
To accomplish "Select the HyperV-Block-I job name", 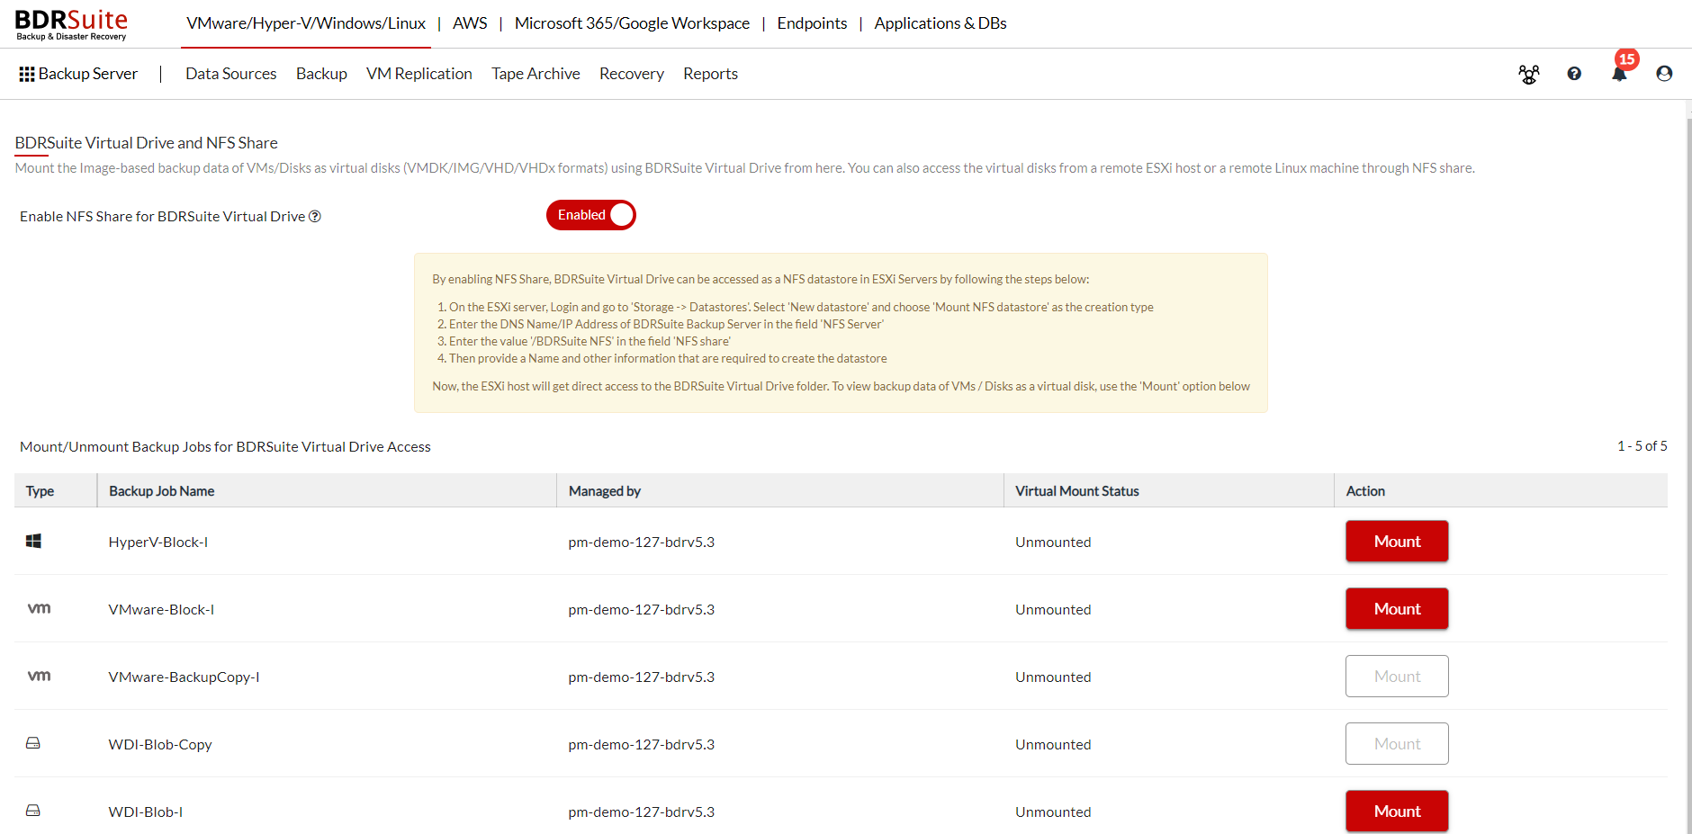I will click(158, 542).
